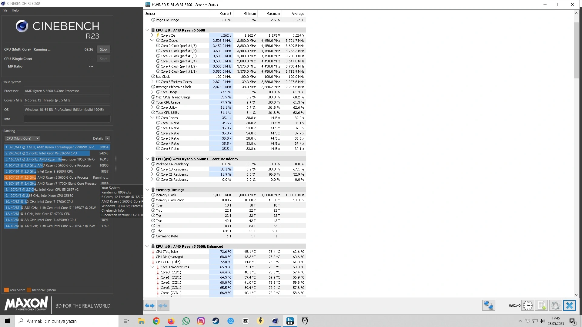This screenshot has width=582, height=327.
Task: Click Minimum column header
Action: [245, 14]
